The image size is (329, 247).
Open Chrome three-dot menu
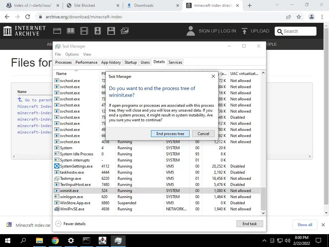click(x=322, y=17)
